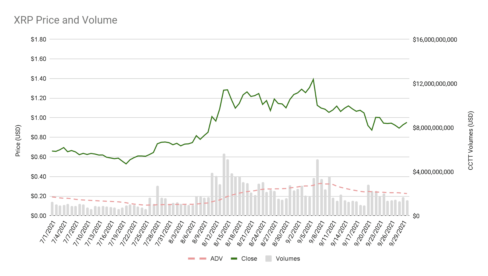Screen dimensions: 488x276
Task: Click the $8,000,000,000 volume axis label
Action: pyautogui.click(x=433, y=128)
